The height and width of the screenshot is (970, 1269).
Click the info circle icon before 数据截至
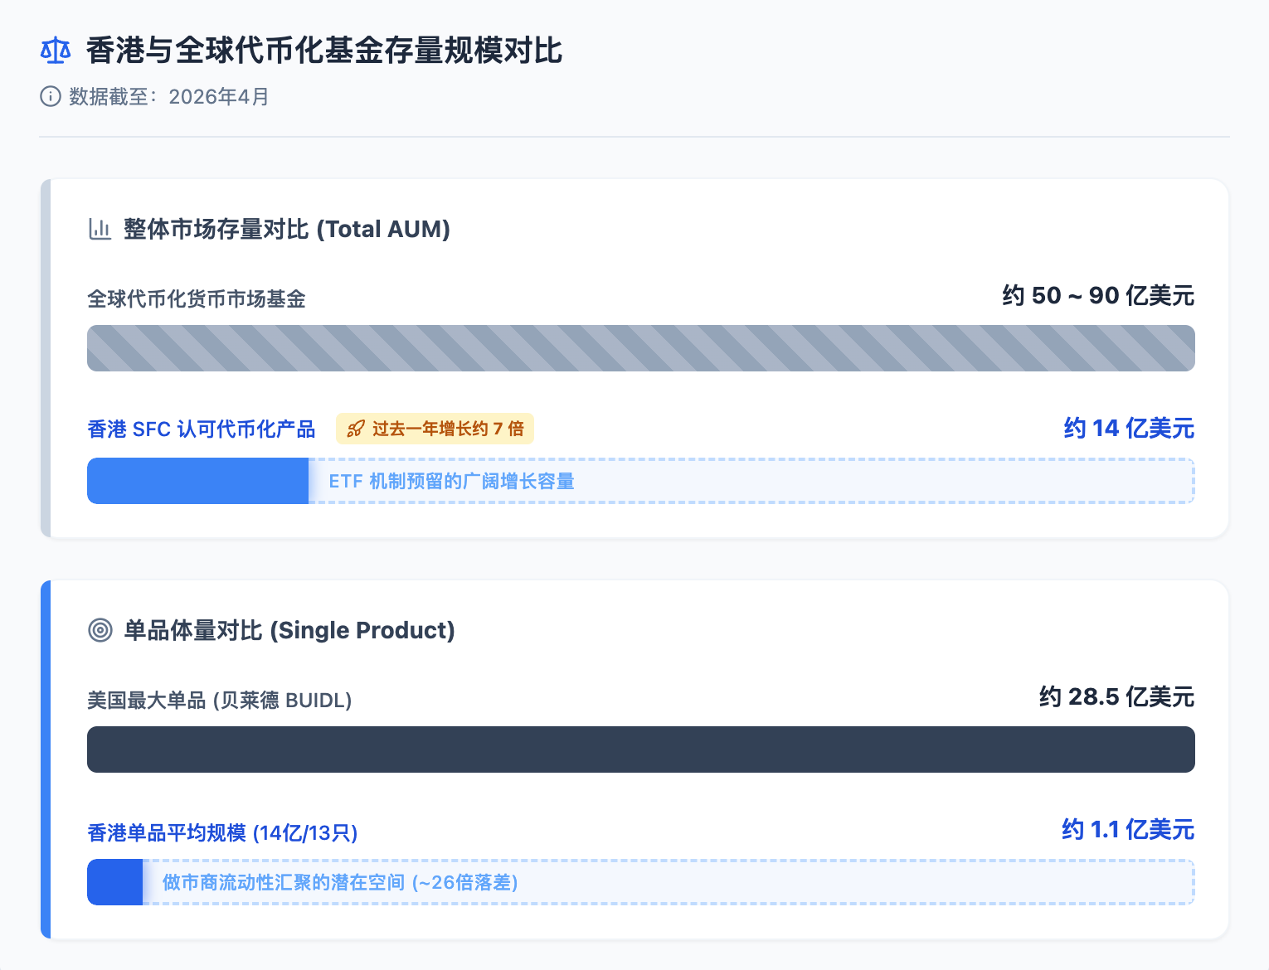[x=51, y=96]
